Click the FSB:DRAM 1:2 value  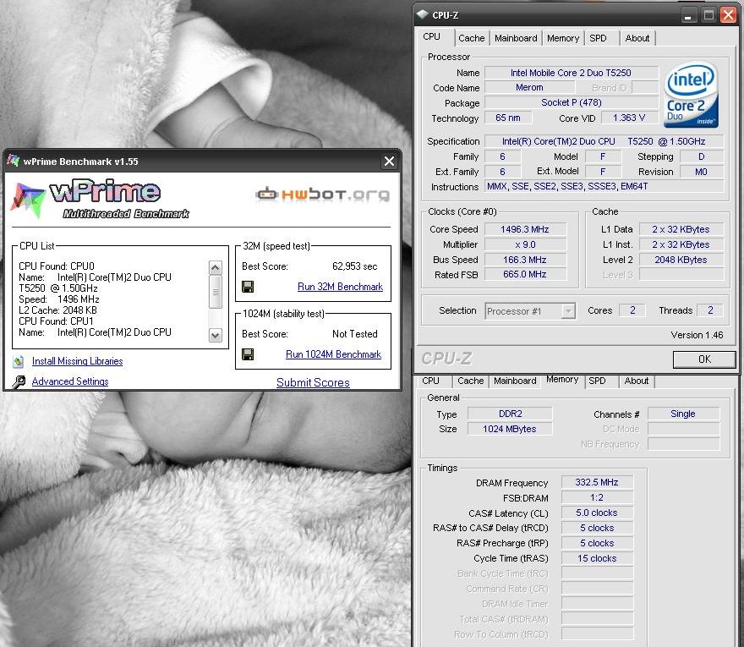pyautogui.click(x=597, y=497)
